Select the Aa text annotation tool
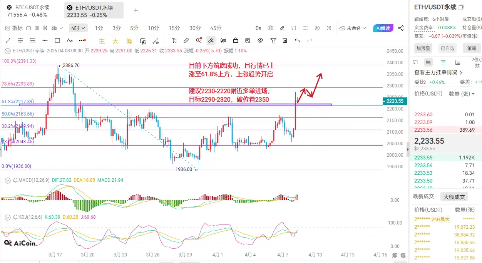482x263 pixels. tap(70, 40)
